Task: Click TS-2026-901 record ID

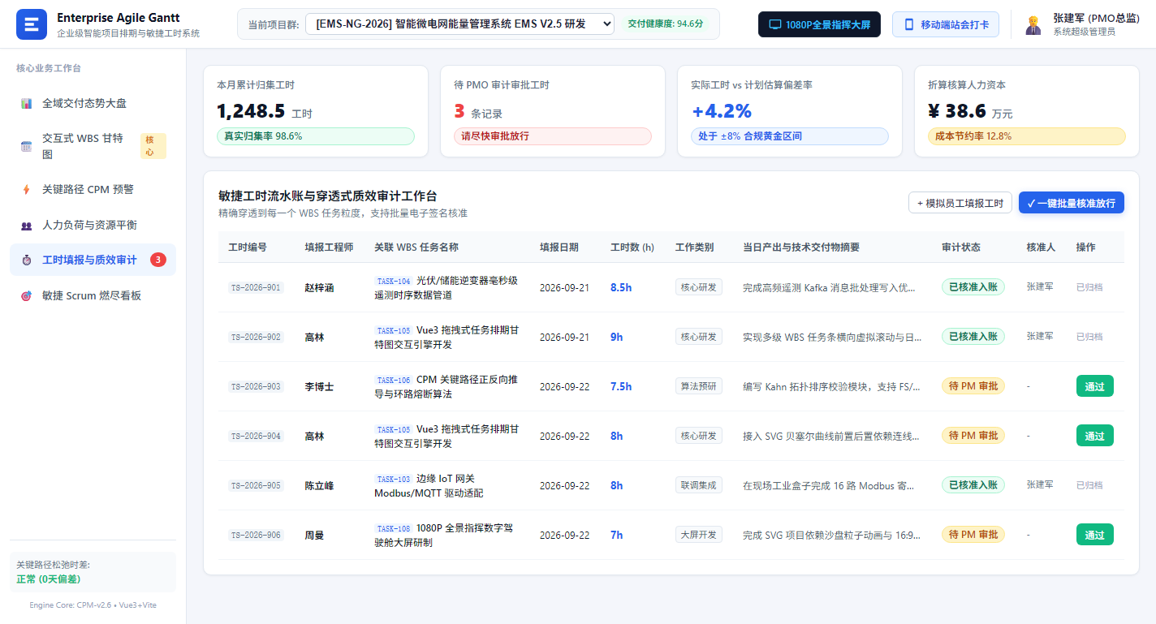Action: click(257, 287)
